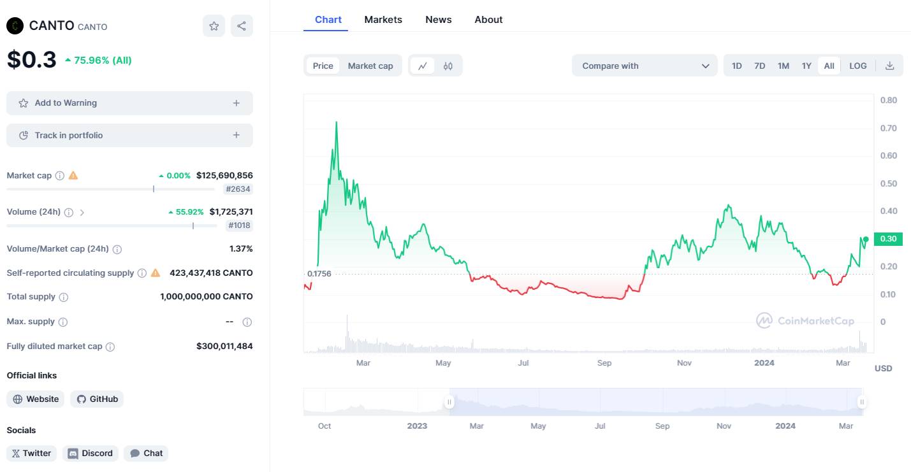Select the line chart view icon
This screenshot has height=472, width=911.
422,66
